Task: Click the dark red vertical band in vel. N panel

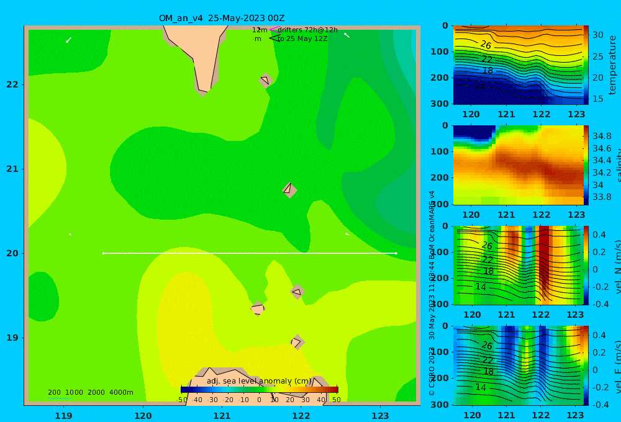Action: pyautogui.click(x=545, y=261)
